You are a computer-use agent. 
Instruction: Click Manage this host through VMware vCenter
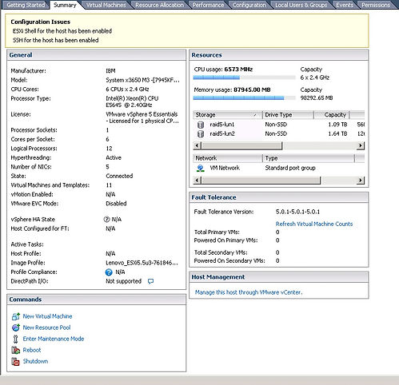pos(249,292)
